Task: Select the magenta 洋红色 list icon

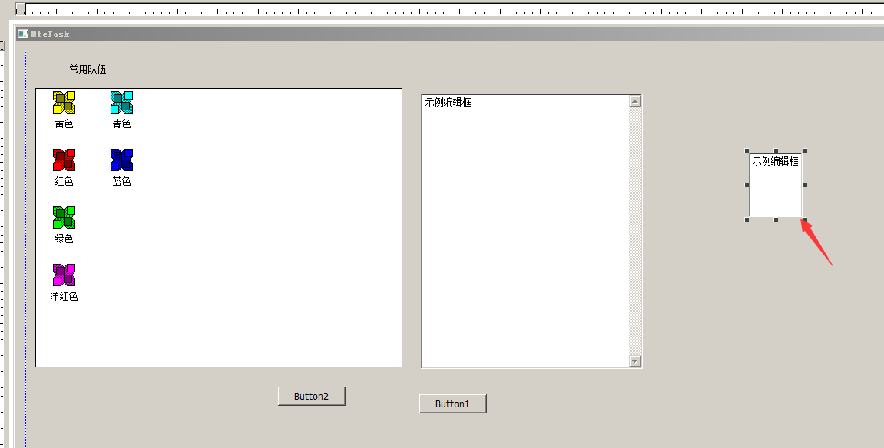Action: 65,275
